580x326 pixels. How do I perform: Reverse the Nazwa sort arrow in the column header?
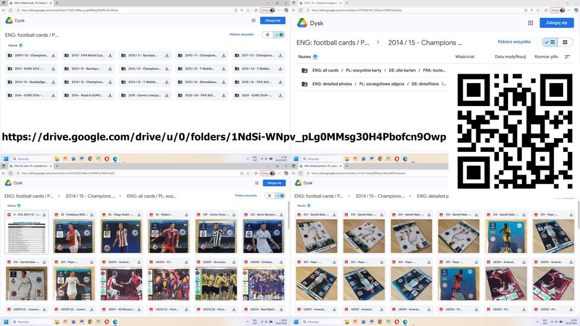(x=315, y=57)
